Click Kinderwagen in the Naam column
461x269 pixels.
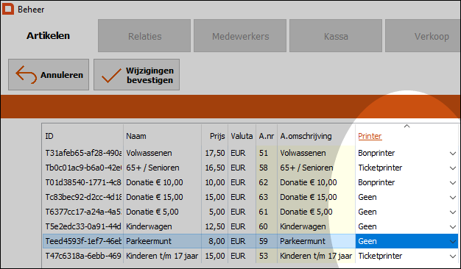(x=162, y=226)
